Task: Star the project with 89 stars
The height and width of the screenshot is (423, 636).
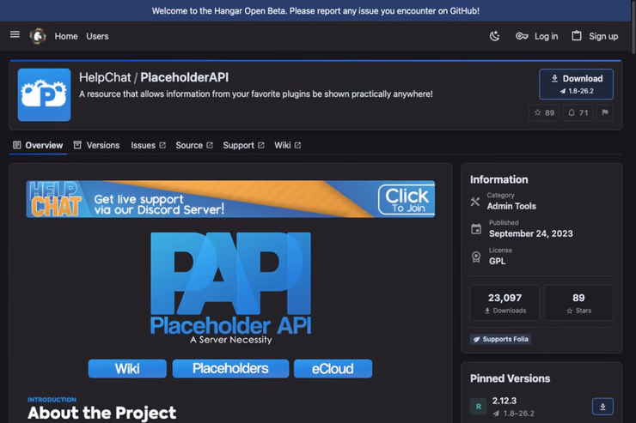Action: [544, 112]
